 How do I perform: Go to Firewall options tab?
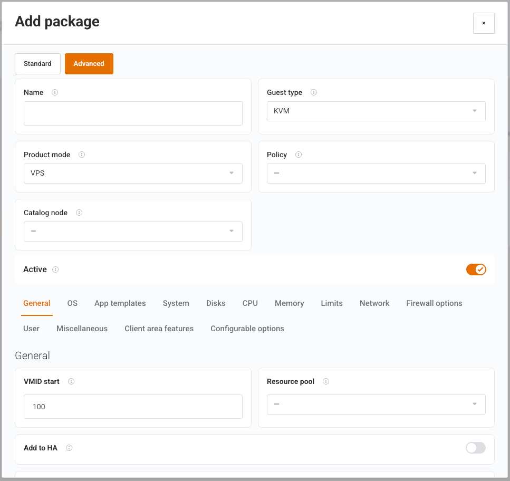point(434,303)
